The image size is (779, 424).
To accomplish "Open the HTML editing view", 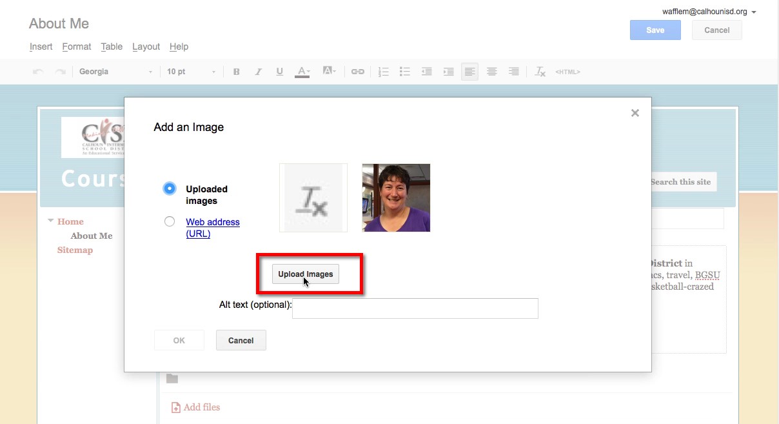I will pos(567,72).
